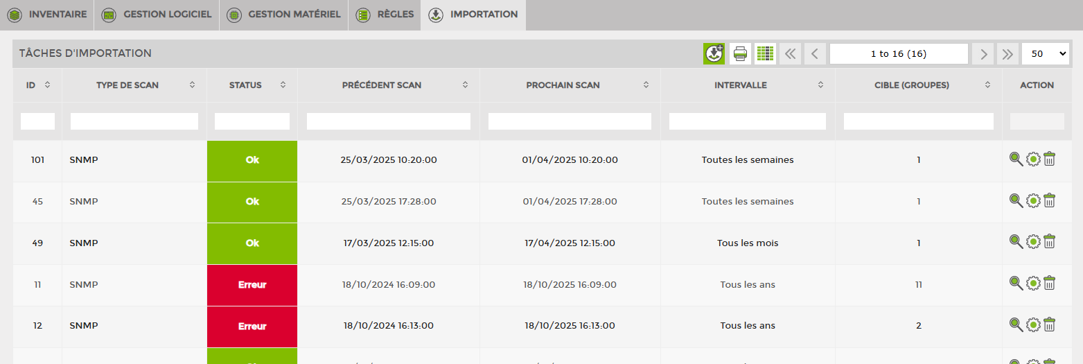This screenshot has height=364, width=1083.
Task: Click the Cible (Groupes) filter input
Action: coord(918,121)
